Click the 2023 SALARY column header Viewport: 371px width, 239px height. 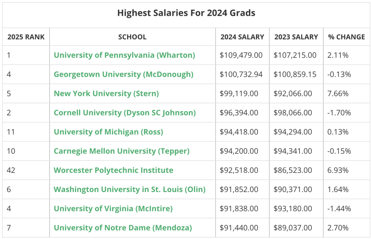coord(296,37)
